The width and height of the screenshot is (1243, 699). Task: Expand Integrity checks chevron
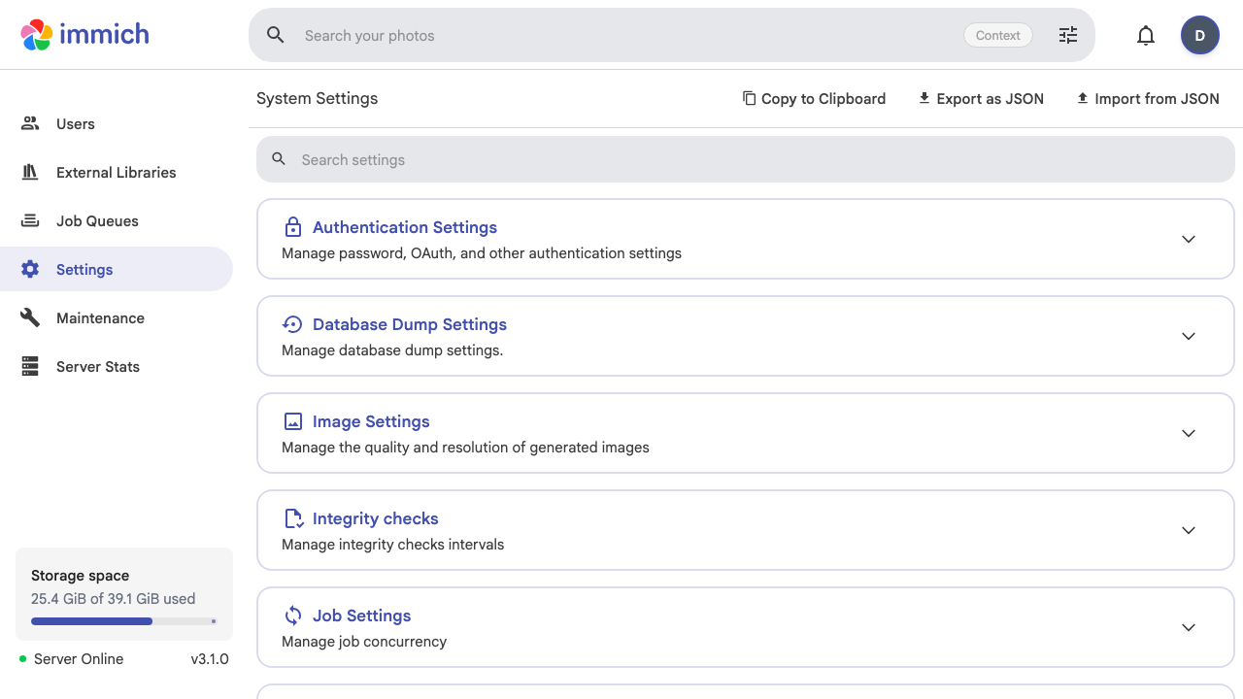point(1189,530)
